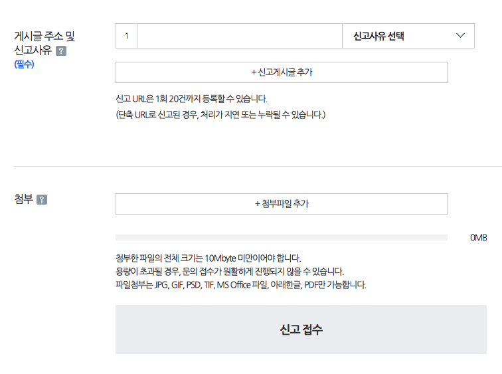Click the plus sign in 신고게시글 추가
Viewport: 502px width, 374px height.
(x=254, y=72)
